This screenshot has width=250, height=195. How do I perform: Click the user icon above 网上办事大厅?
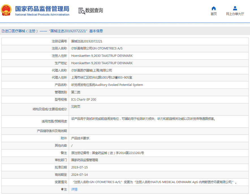(x=235, y=8)
